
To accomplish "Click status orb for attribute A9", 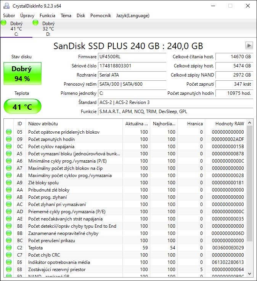I will (9, 182).
